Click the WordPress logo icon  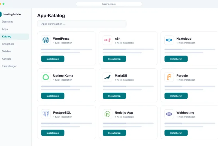point(46,40)
